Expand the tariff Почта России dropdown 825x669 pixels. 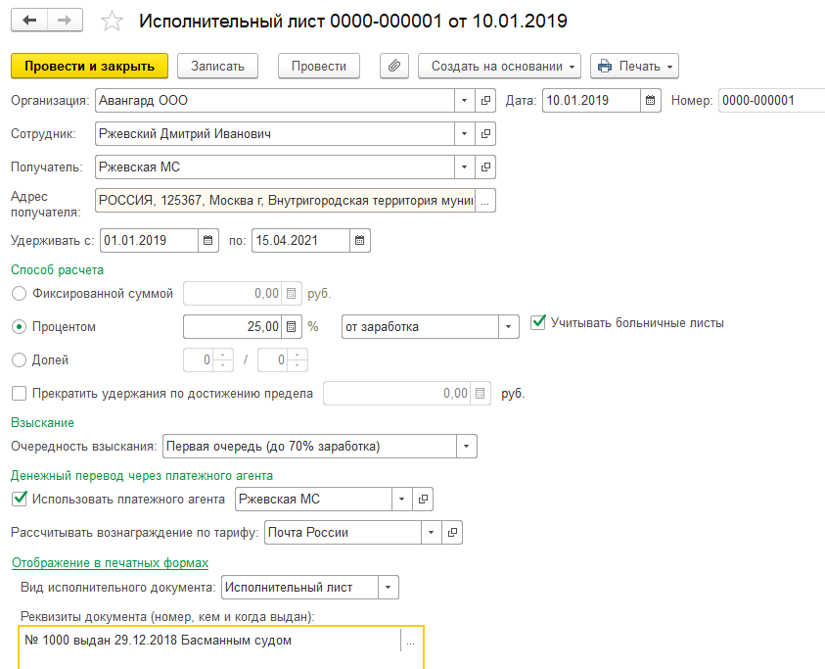[x=431, y=533]
